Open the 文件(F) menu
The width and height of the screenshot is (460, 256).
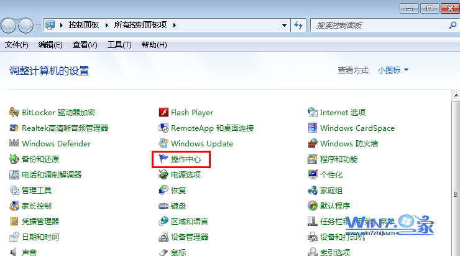[16, 45]
